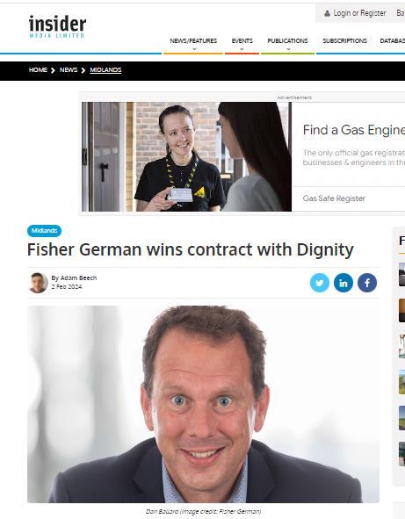The width and height of the screenshot is (405, 519).
Task: Click the blue Midlands category tag
Action: 45,231
